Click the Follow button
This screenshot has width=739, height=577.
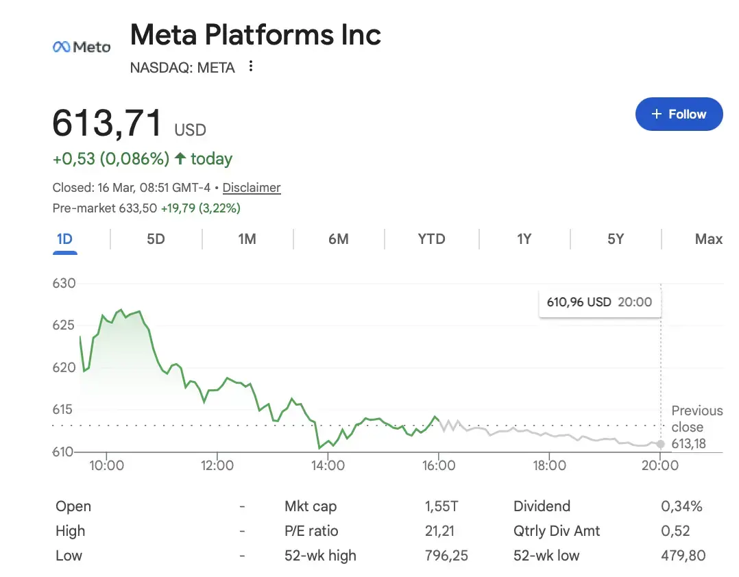(x=679, y=114)
